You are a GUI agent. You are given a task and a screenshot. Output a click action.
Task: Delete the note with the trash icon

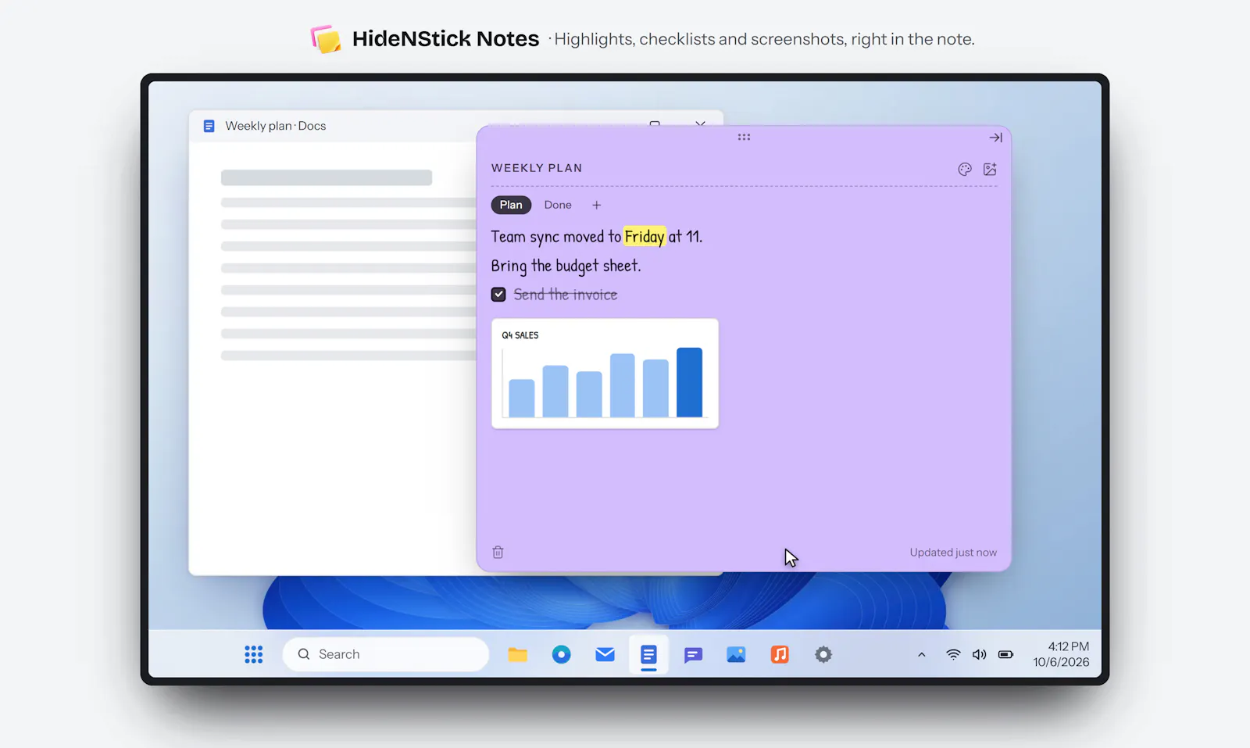(498, 552)
